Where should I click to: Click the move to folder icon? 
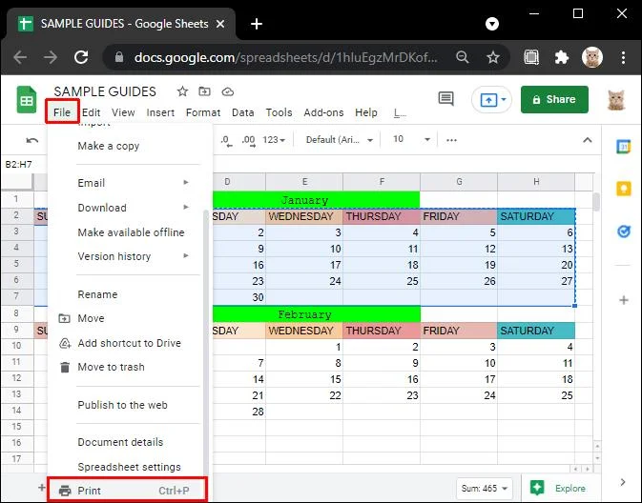(x=205, y=91)
